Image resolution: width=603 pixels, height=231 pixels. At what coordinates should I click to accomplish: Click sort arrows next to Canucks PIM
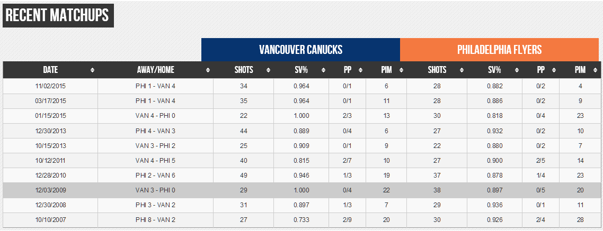[x=401, y=70]
